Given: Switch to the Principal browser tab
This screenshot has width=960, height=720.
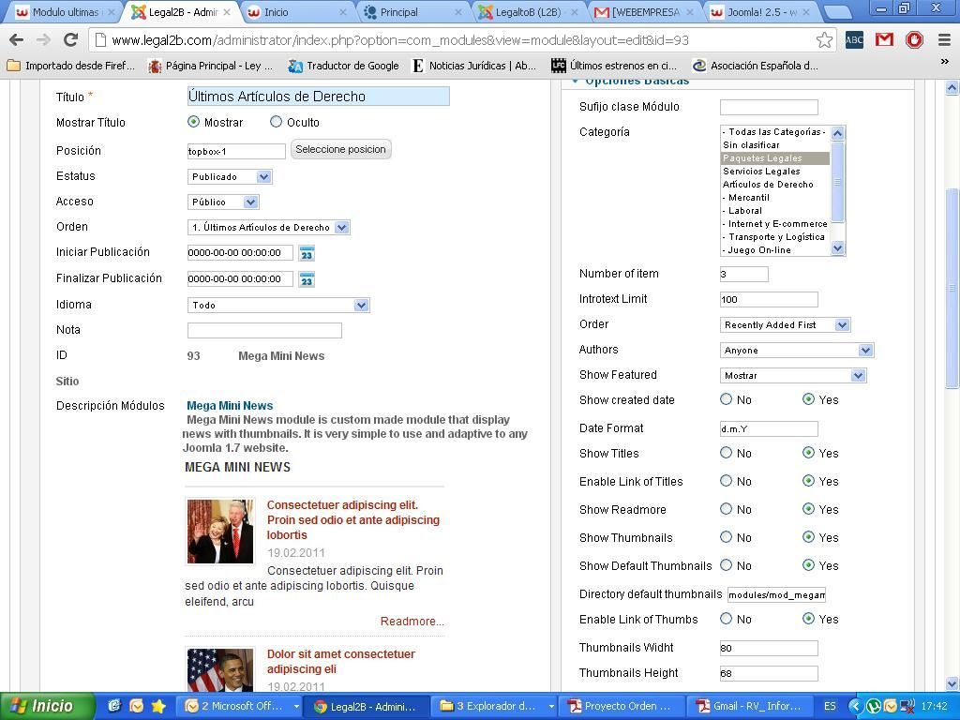Looking at the screenshot, I should coord(412,11).
